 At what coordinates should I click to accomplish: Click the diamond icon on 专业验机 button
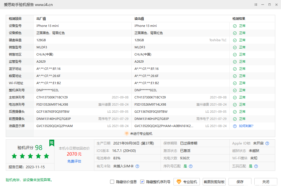[x=179, y=182]
